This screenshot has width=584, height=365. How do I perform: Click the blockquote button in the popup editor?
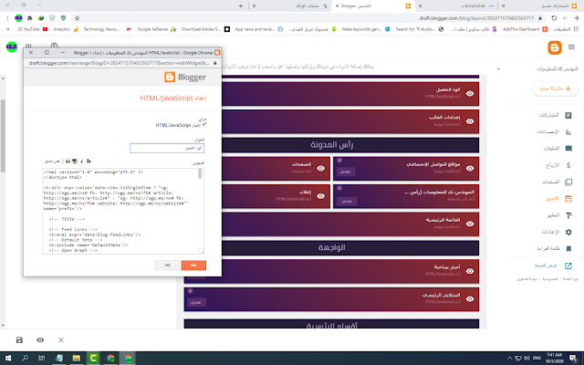[68, 162]
